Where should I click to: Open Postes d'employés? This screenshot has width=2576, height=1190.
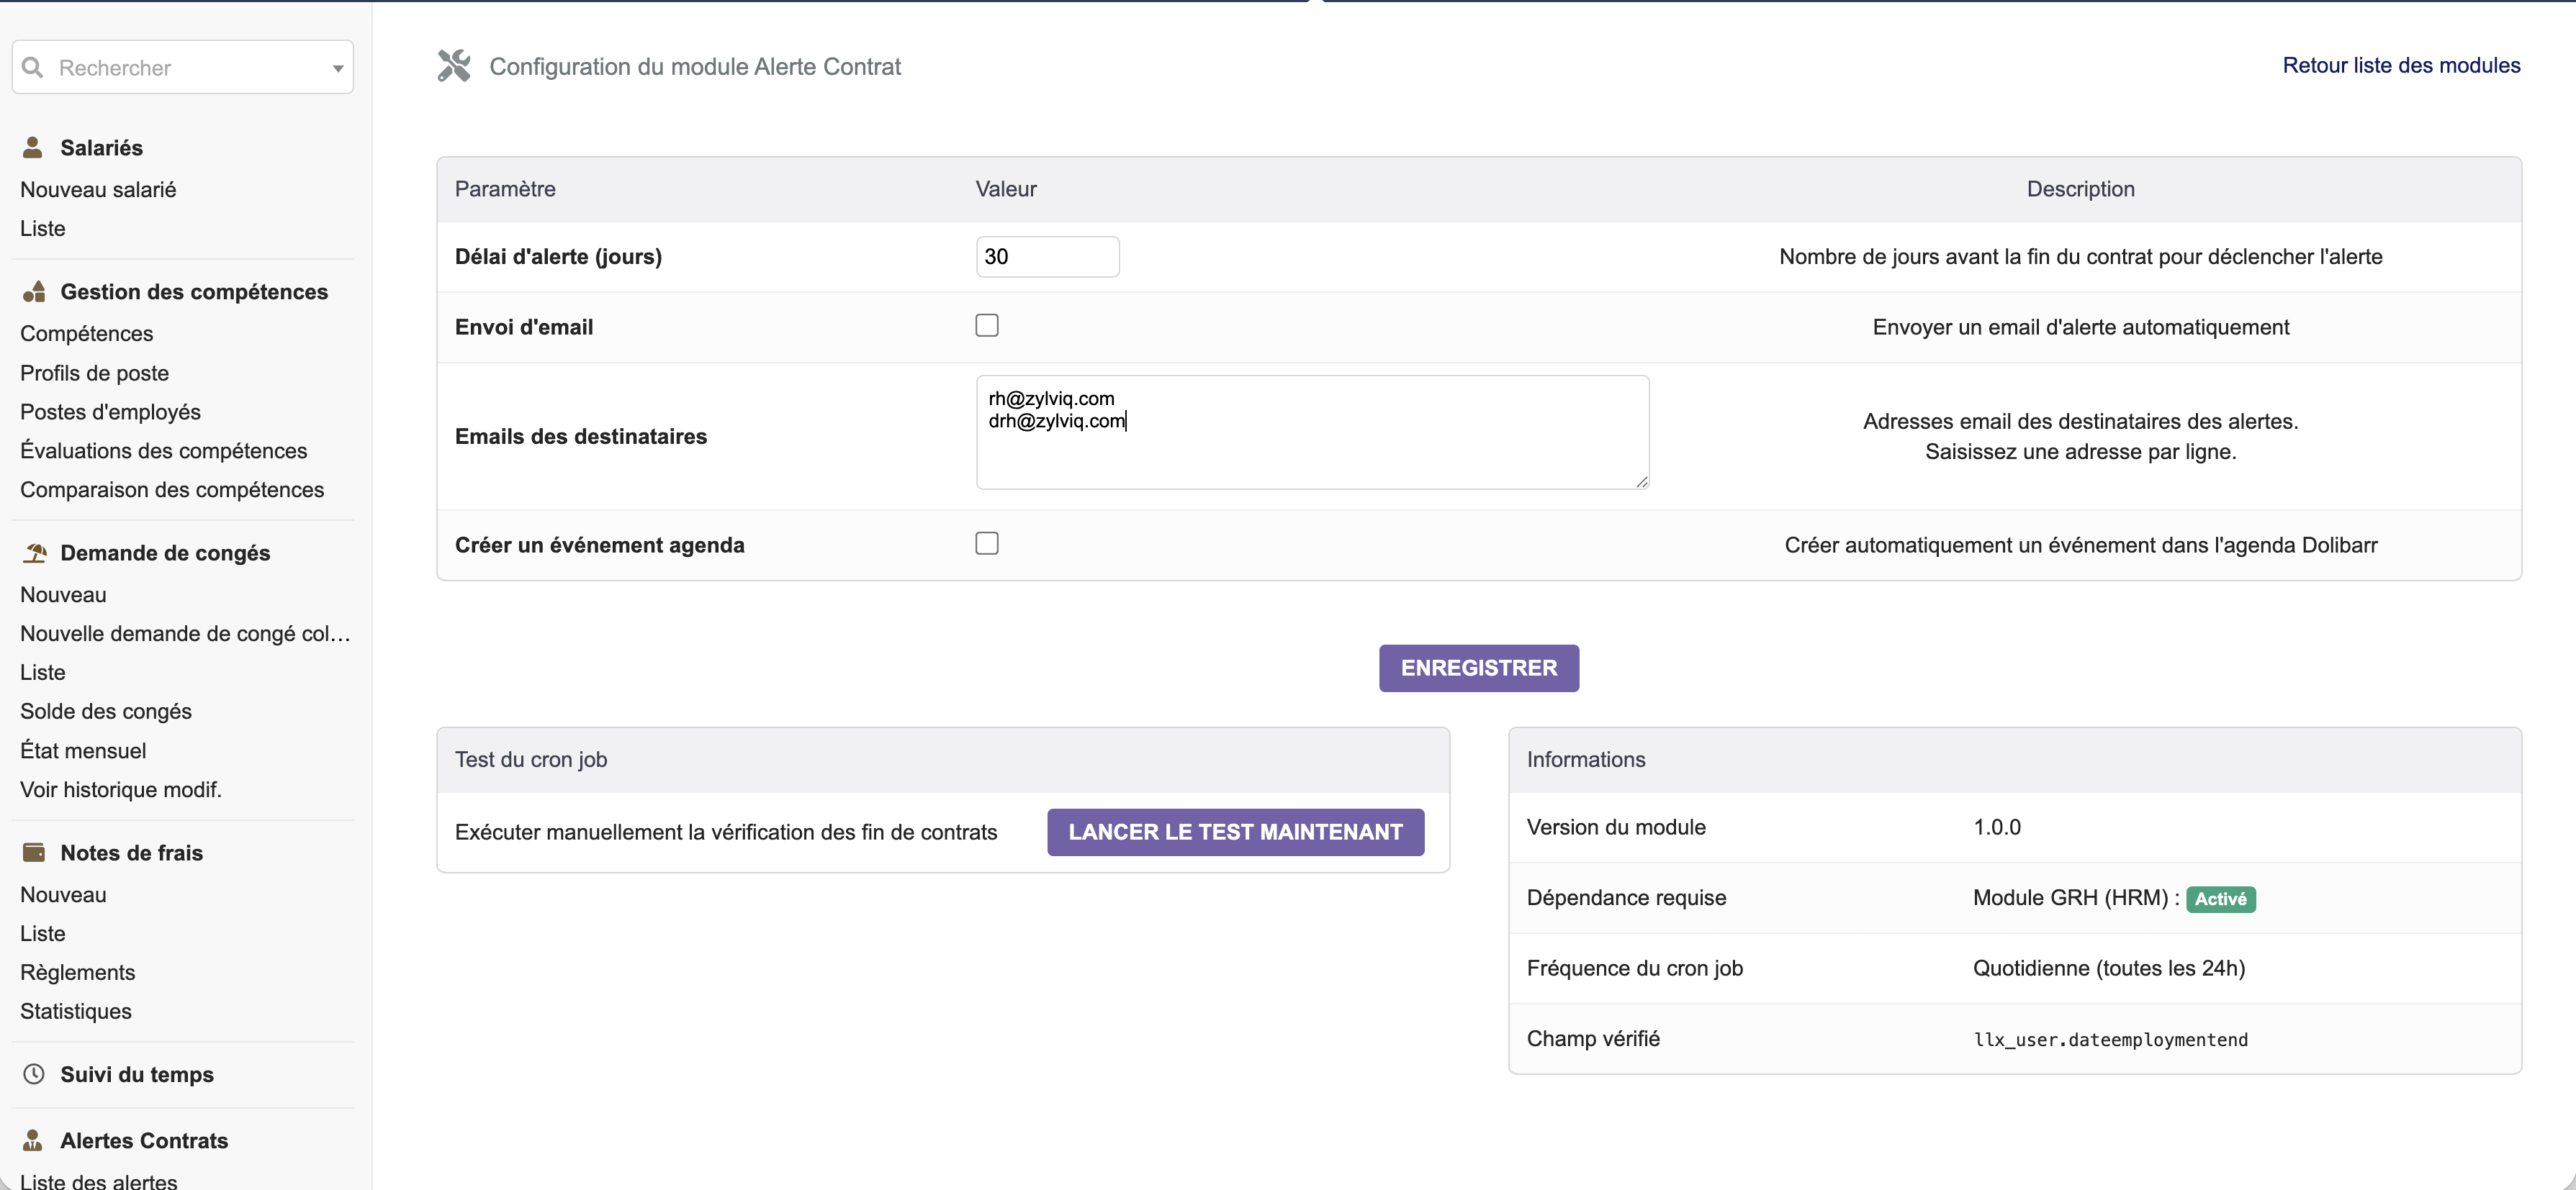110,412
